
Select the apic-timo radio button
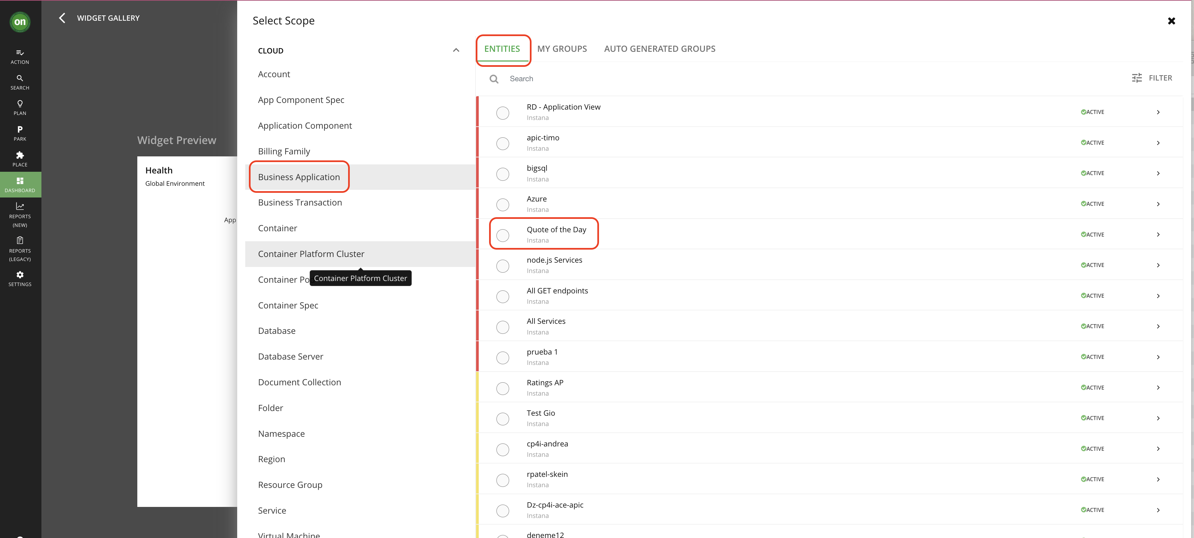click(502, 143)
